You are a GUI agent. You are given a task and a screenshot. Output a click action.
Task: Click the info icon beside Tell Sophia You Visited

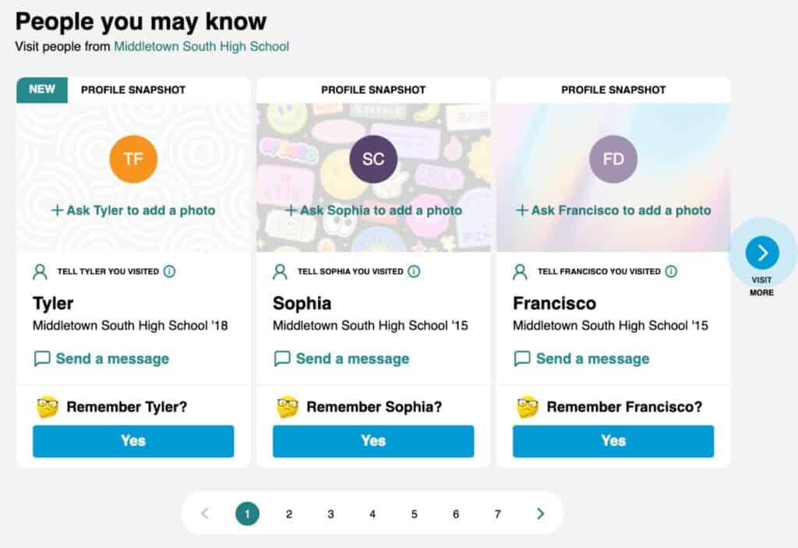point(414,272)
